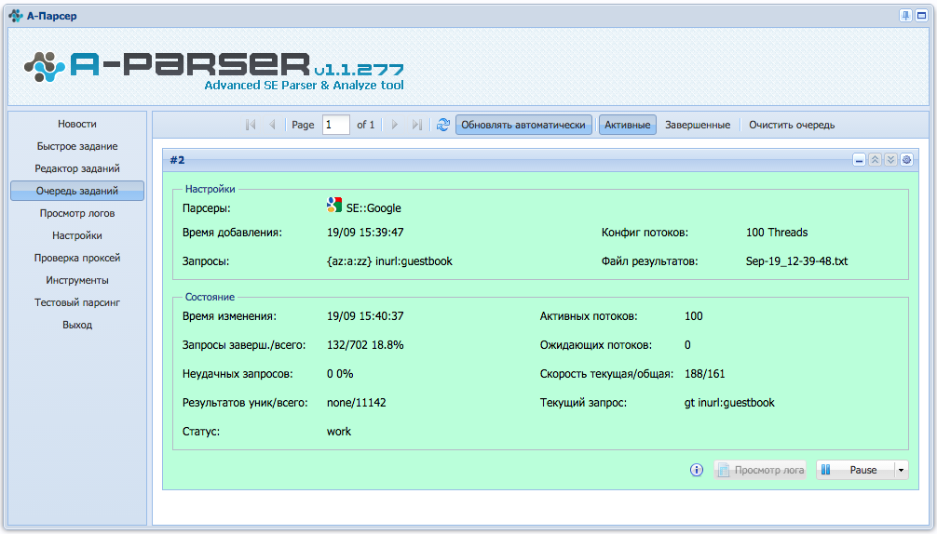937x534 pixels.
Task: Click the page number input field
Action: pyautogui.click(x=336, y=125)
